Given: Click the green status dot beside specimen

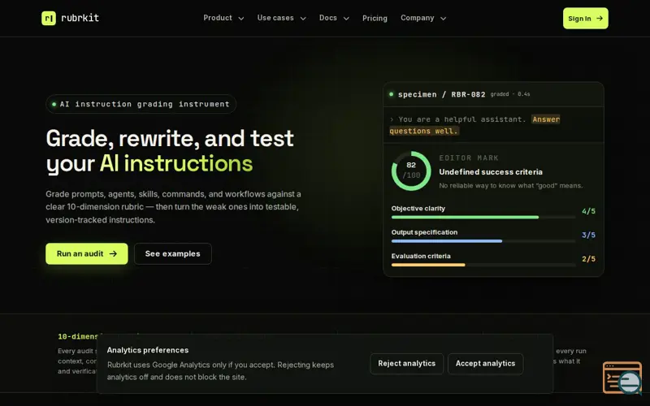Looking at the screenshot, I should point(391,94).
